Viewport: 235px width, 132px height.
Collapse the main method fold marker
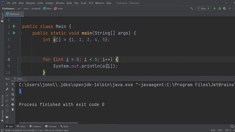tap(21, 33)
